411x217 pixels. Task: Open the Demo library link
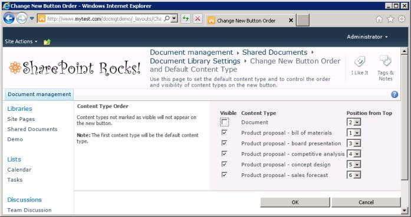point(15,139)
